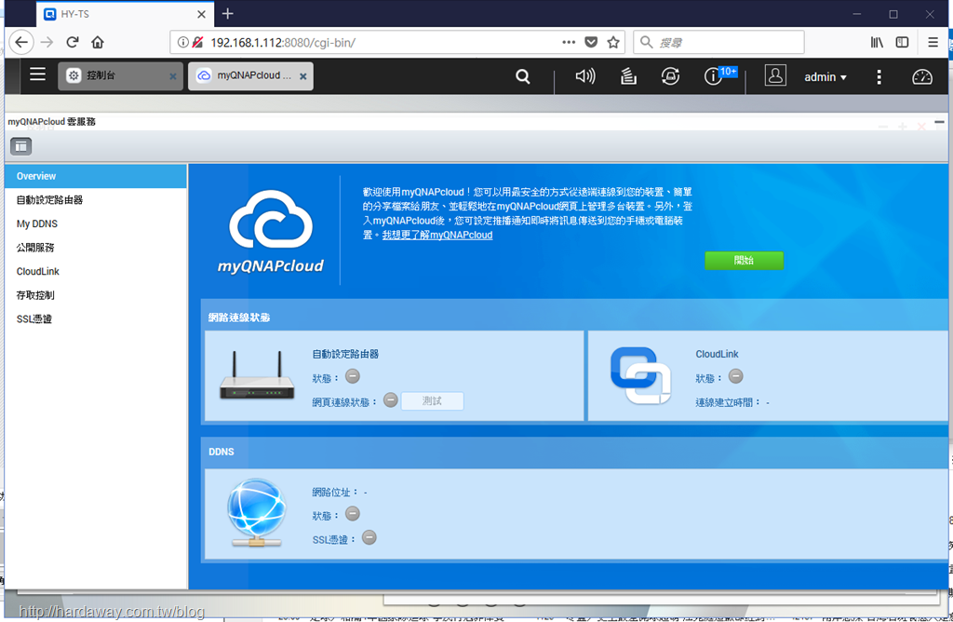Click the insecure connection lock icon
The width and height of the screenshot is (953, 622).
click(197, 42)
